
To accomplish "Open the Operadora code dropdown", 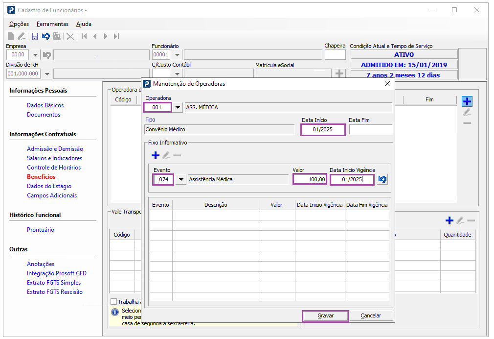I will (x=178, y=108).
